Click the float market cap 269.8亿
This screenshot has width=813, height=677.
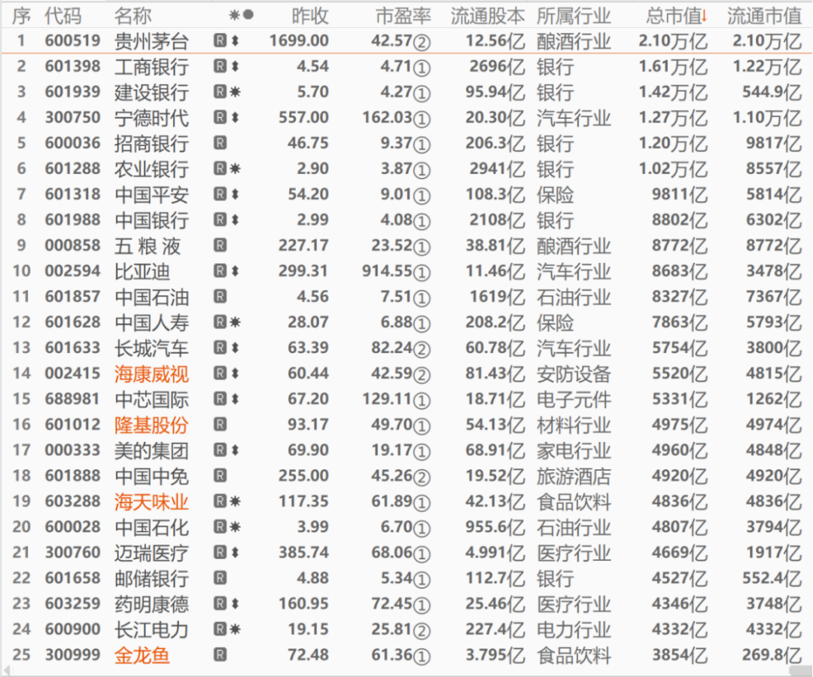coord(772,655)
